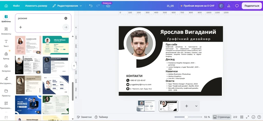The width and height of the screenshot is (263, 121).
Task: Select the green Adrina Hujanabo template
Action: tap(56, 105)
